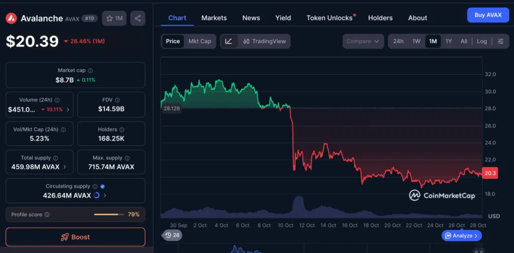Add Avalanche to watchlist via star button
The width and height of the screenshot is (514, 253).
[x=114, y=19]
